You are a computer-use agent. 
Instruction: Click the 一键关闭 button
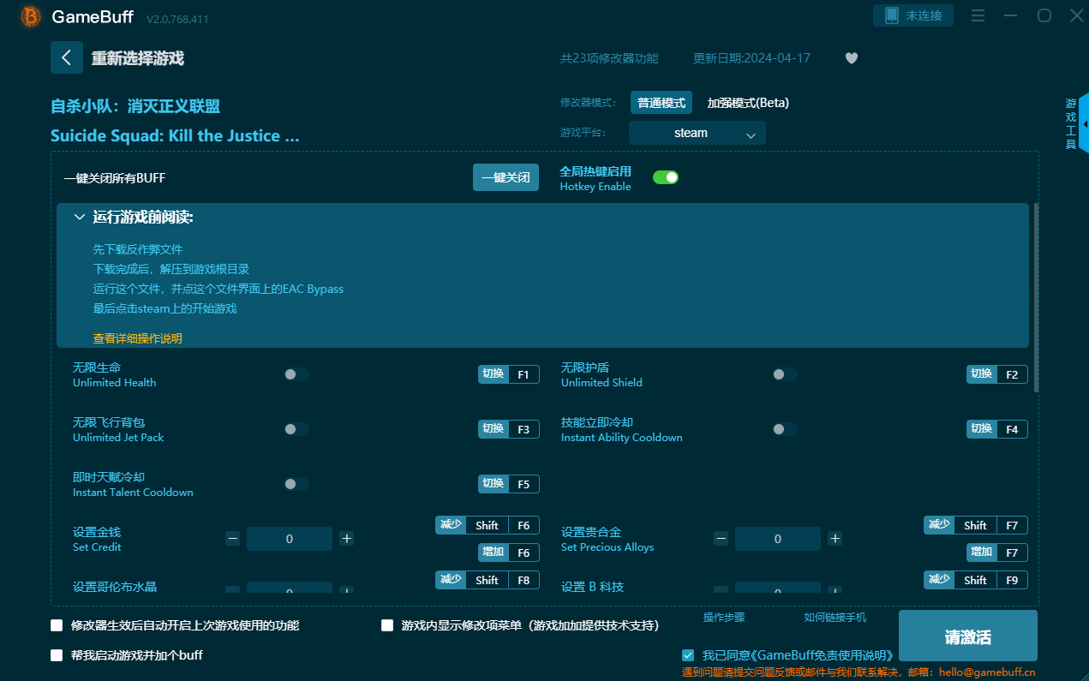coord(506,177)
